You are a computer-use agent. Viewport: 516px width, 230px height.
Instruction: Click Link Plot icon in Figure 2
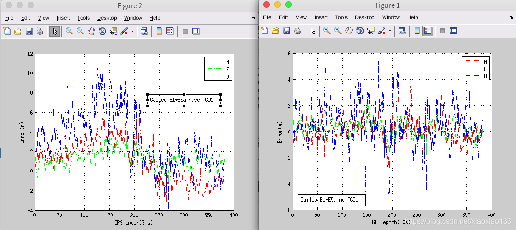[144, 31]
